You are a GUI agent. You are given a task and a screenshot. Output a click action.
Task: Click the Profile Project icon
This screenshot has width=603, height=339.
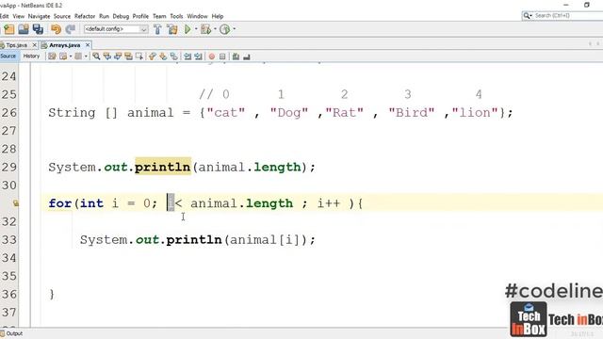click(x=224, y=29)
